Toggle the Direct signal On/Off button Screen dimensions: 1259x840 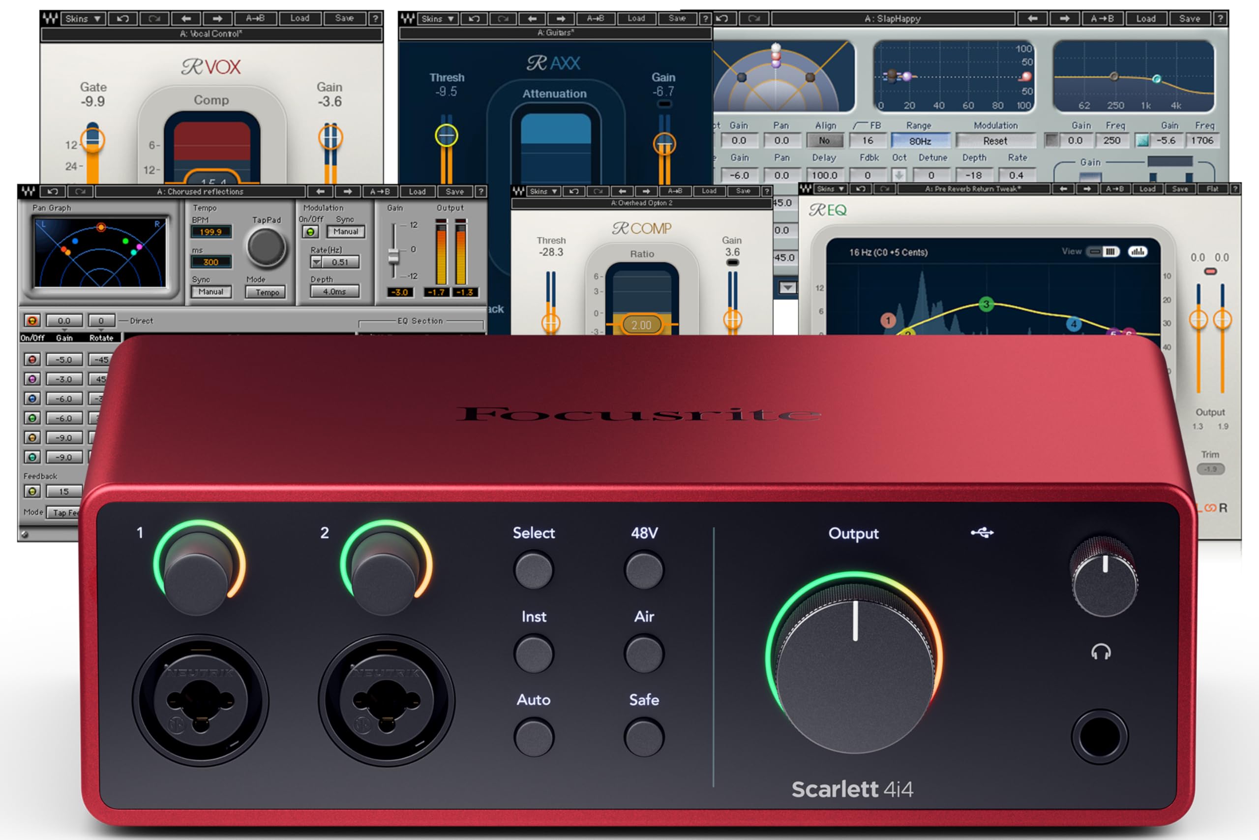[32, 320]
